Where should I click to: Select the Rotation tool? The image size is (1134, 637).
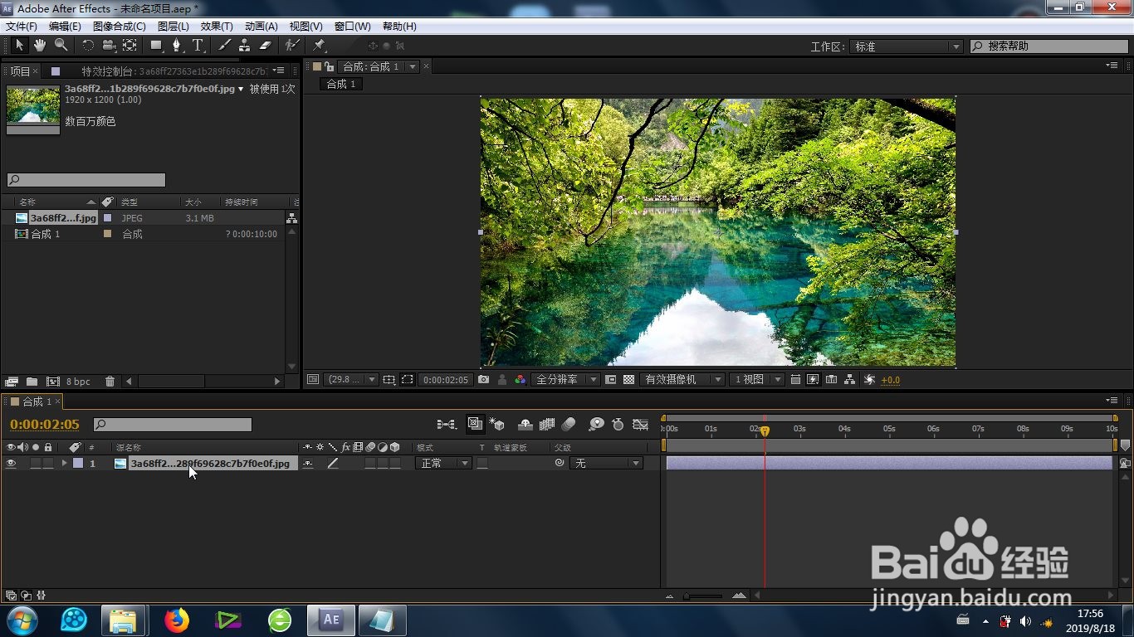tap(88, 45)
